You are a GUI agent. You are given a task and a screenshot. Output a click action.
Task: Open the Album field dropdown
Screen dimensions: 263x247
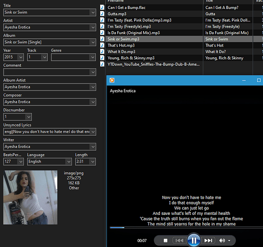click(x=93, y=42)
